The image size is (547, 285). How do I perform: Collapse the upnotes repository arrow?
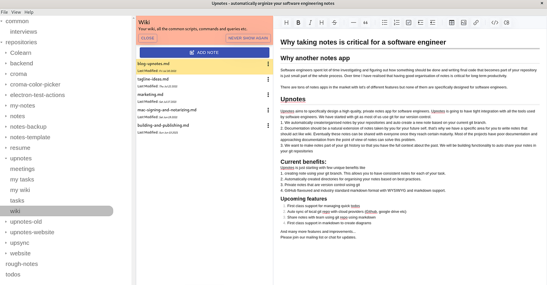point(6,158)
